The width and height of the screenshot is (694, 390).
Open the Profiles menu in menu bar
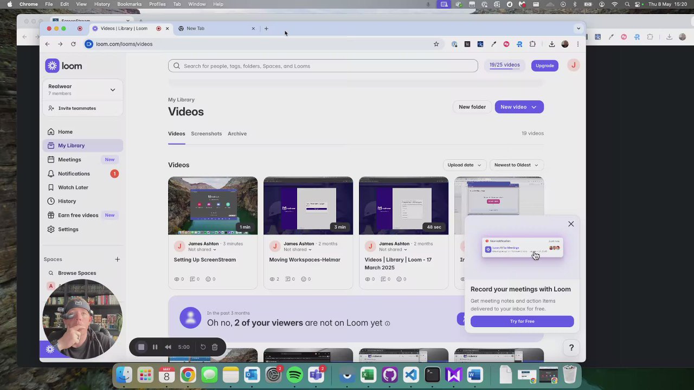tap(157, 4)
